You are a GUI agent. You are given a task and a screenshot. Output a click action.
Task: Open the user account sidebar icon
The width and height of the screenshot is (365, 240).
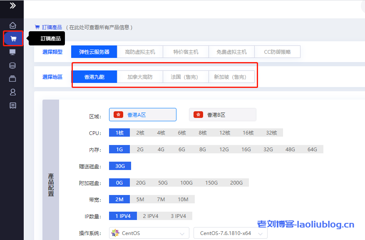click(12, 92)
